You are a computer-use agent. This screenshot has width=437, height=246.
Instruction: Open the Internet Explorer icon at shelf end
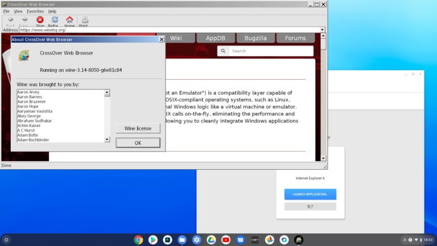[x=299, y=240]
